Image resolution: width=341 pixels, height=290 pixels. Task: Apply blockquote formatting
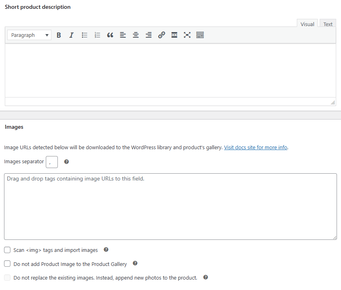pyautogui.click(x=110, y=35)
